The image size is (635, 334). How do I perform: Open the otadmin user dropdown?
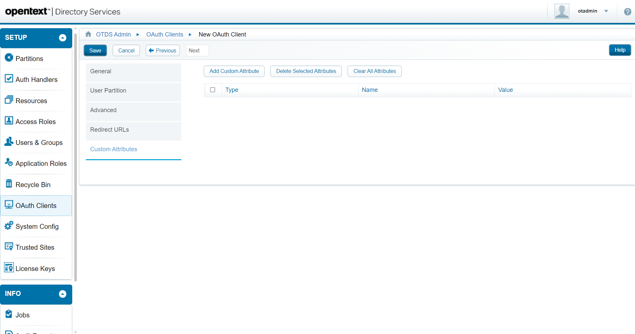tap(606, 11)
